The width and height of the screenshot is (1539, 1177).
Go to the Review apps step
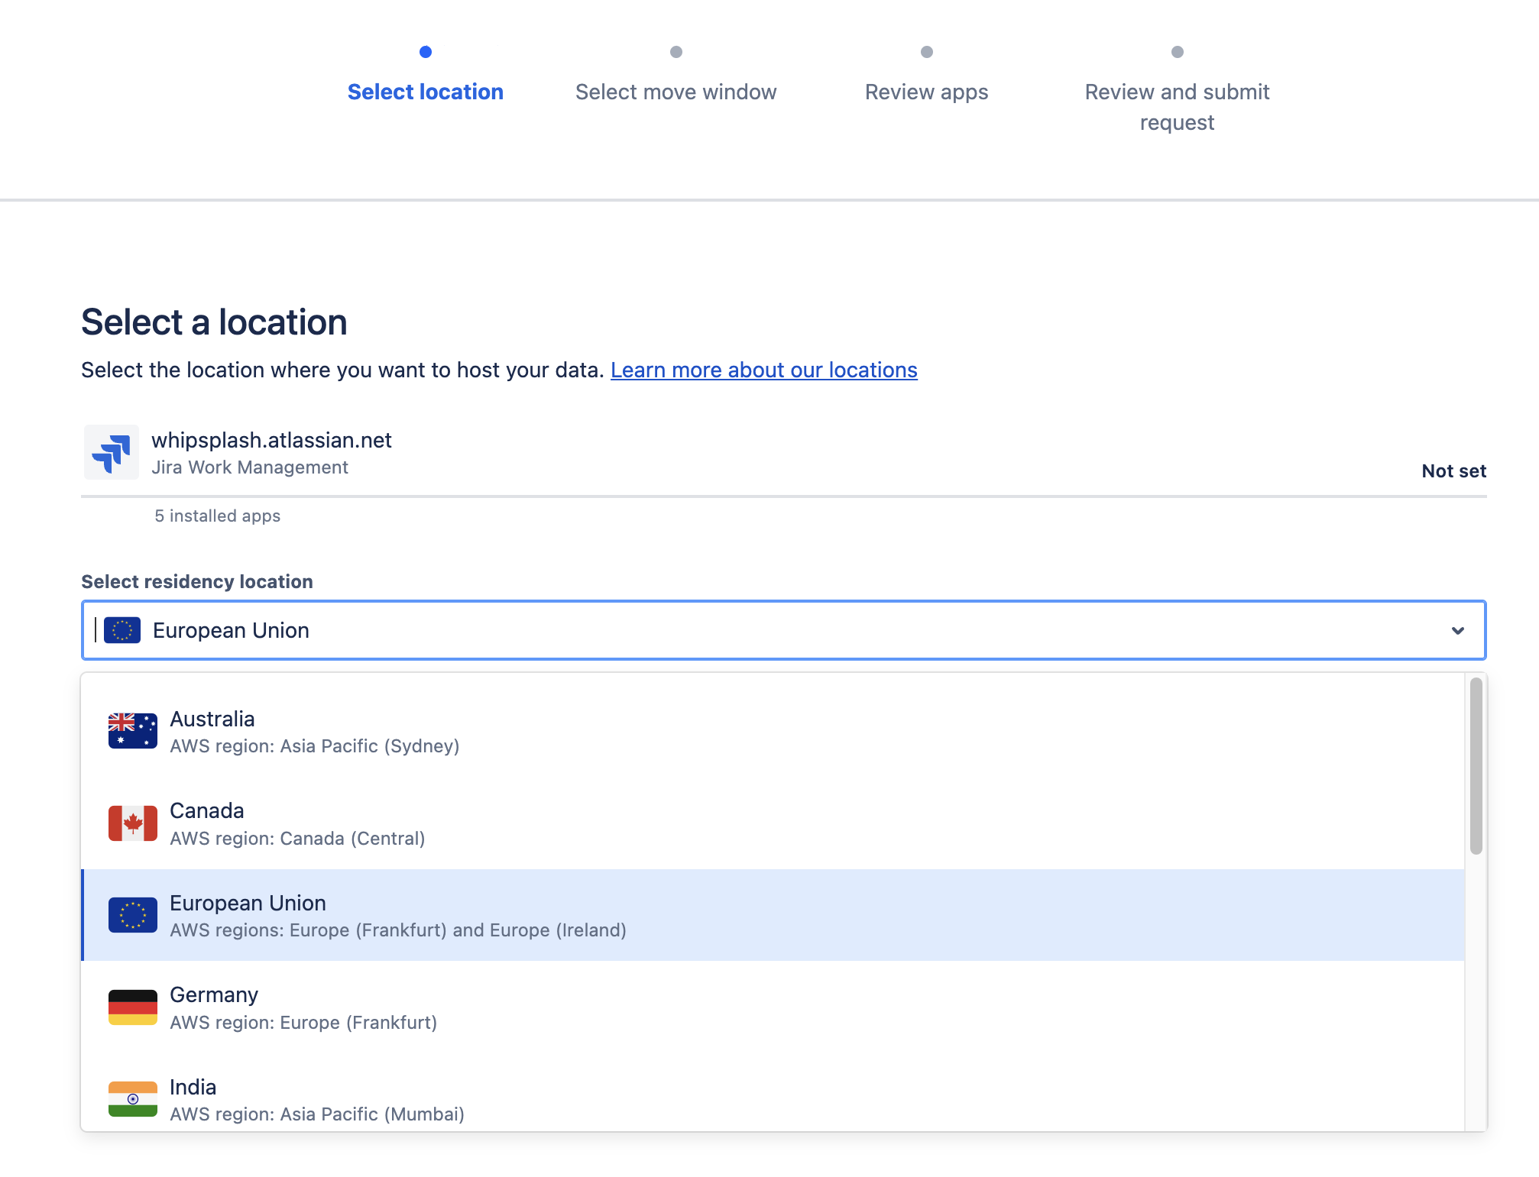pyautogui.click(x=926, y=92)
